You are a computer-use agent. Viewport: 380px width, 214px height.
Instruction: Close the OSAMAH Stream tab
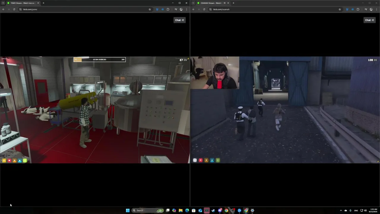pyautogui.click(x=228, y=3)
